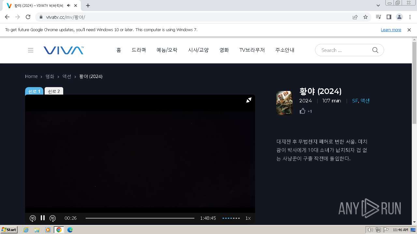Toggle fullscreen on the video player
The image size is (417, 234).
pyautogui.click(x=249, y=100)
